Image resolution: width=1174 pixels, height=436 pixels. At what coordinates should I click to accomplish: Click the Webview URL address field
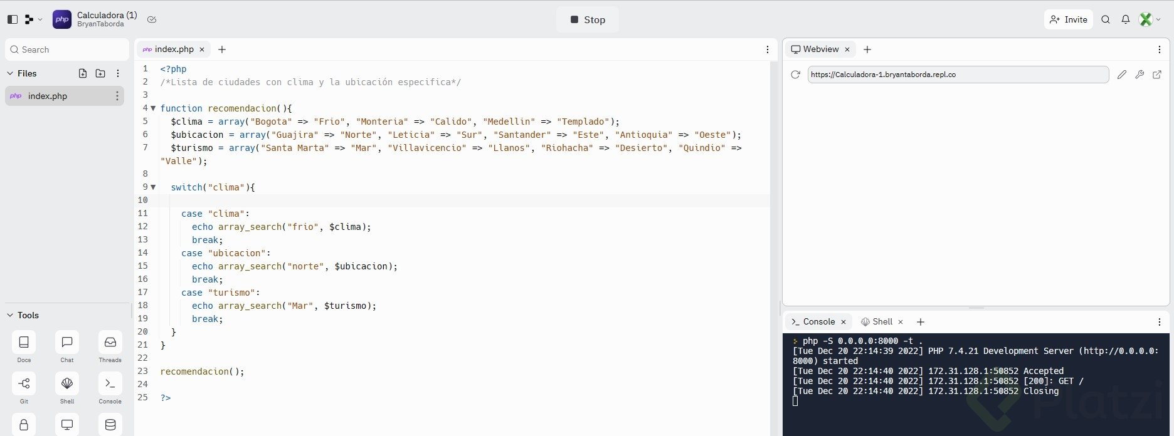pos(958,74)
